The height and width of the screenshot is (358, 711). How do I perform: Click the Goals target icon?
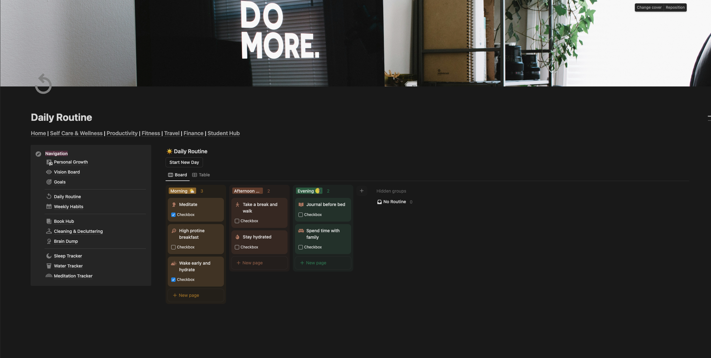point(49,182)
